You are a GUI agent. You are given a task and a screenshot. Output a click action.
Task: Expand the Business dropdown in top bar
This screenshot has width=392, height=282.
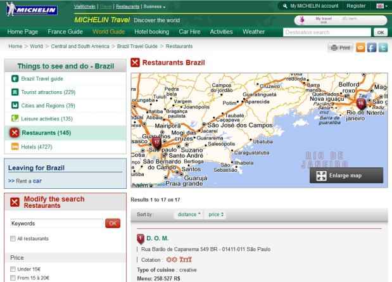[x=155, y=7]
